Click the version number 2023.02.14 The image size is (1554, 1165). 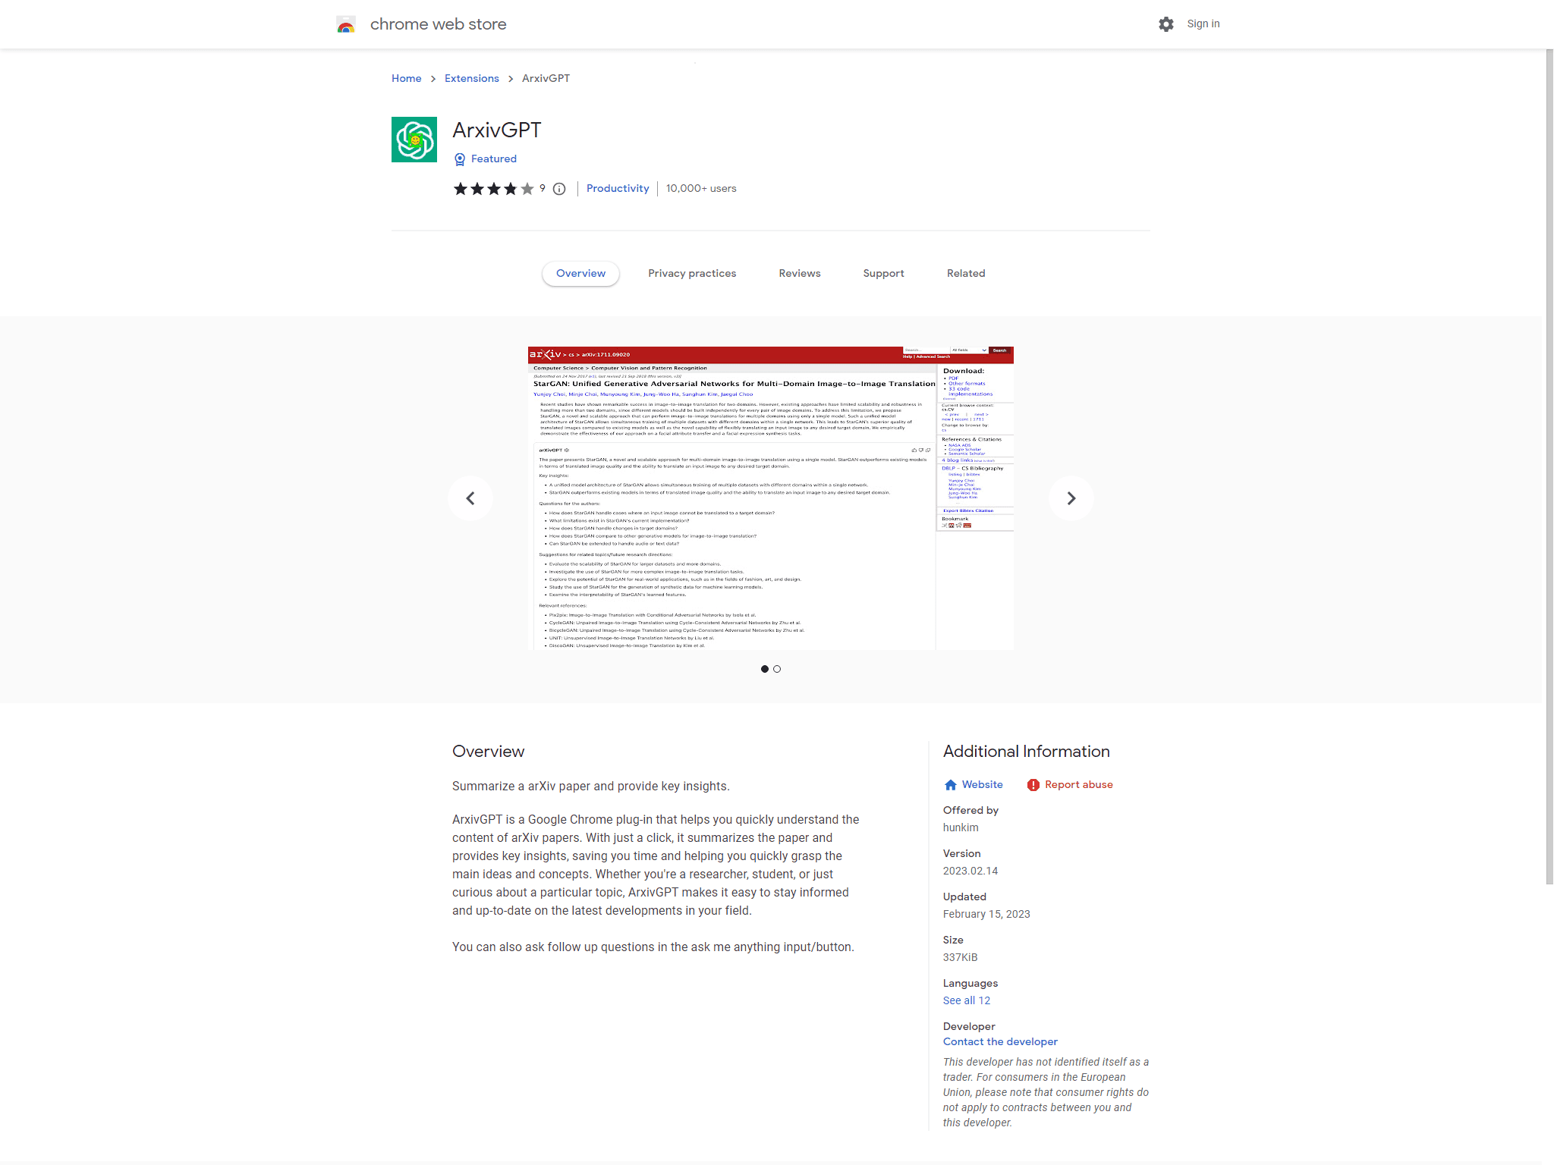click(970, 871)
